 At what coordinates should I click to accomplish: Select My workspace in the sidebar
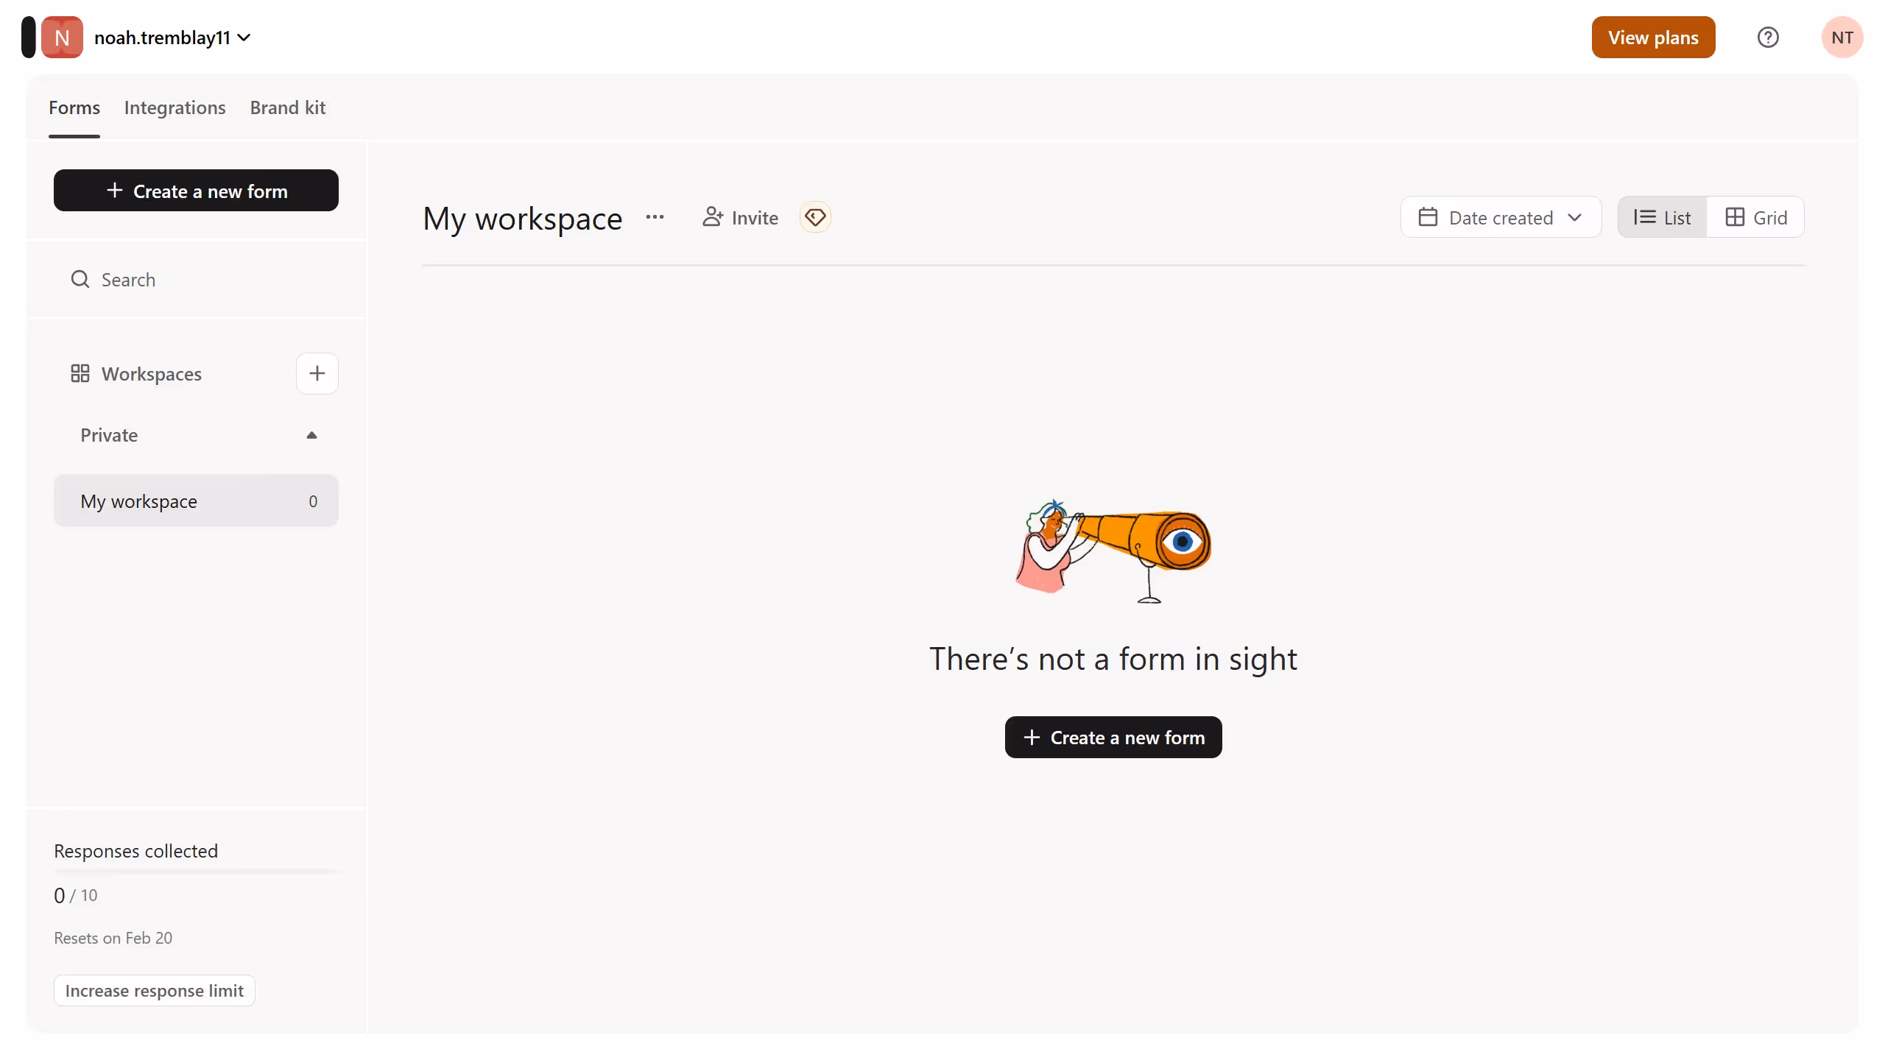pos(196,501)
